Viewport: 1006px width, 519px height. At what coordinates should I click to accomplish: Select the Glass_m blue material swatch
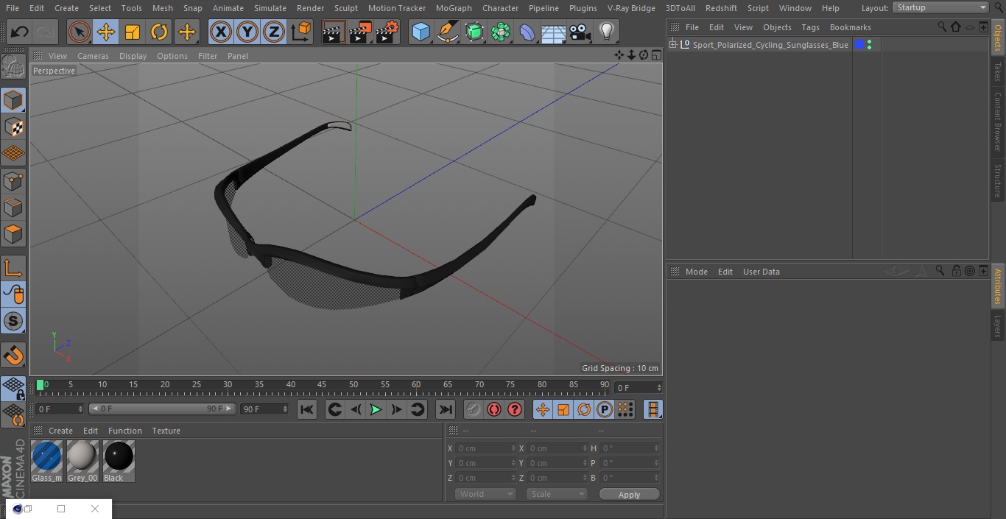pos(47,461)
